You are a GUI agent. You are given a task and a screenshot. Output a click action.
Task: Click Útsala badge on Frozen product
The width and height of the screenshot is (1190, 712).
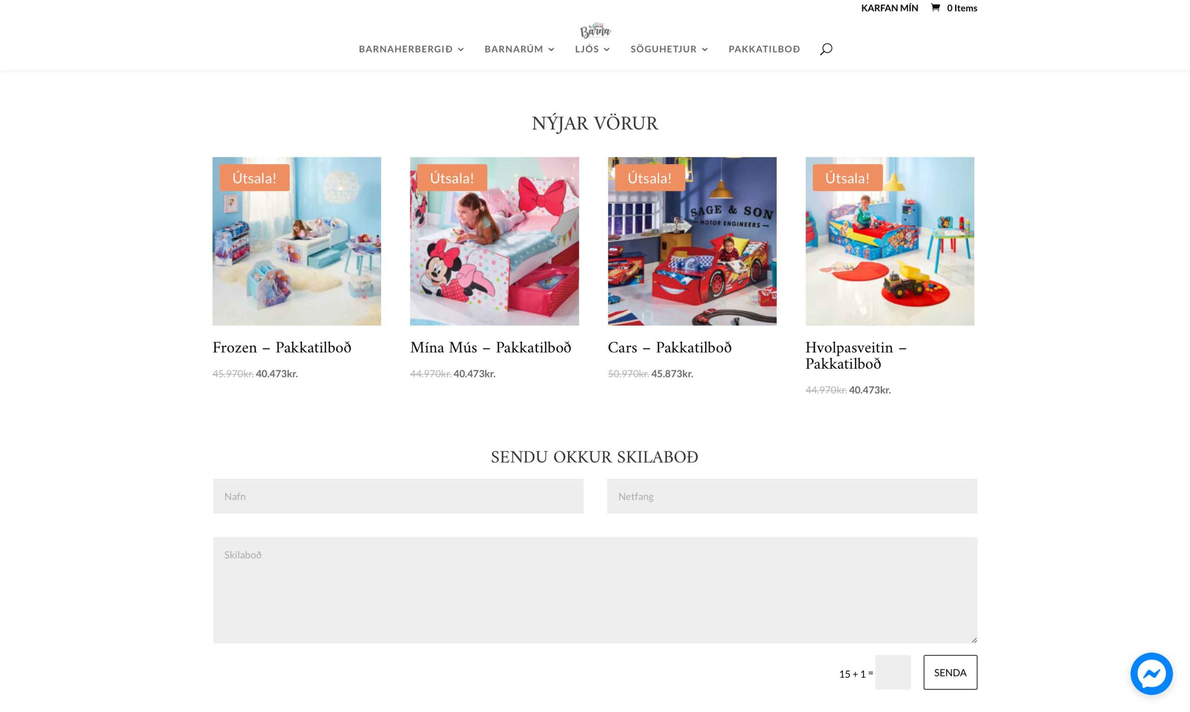point(254,178)
